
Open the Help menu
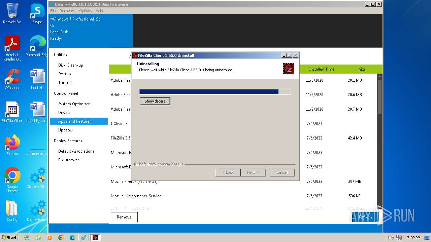coord(99,11)
